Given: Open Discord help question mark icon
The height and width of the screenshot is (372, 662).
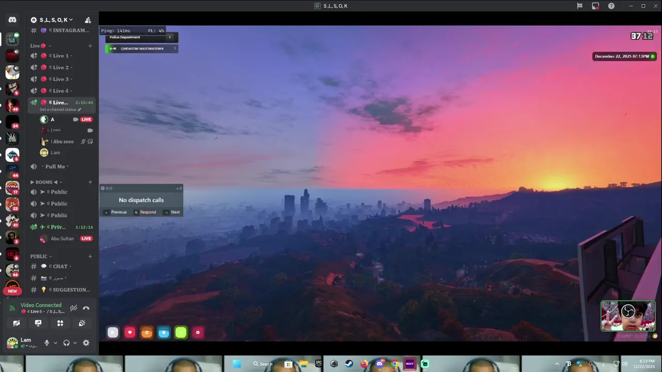Looking at the screenshot, I should [x=611, y=6].
